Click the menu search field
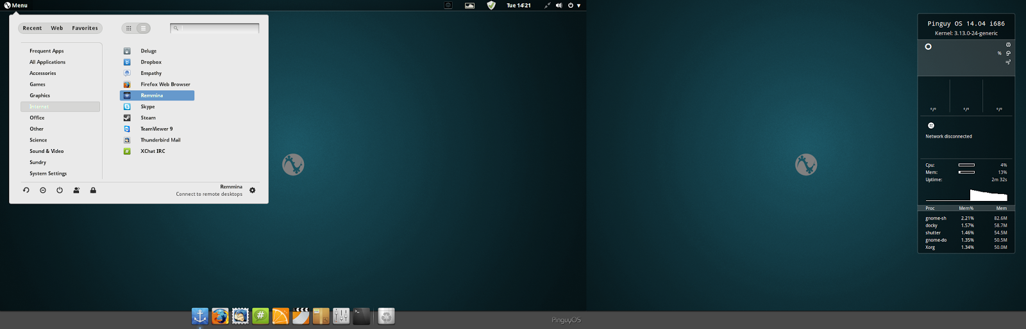The height and width of the screenshot is (329, 1026). click(215, 28)
